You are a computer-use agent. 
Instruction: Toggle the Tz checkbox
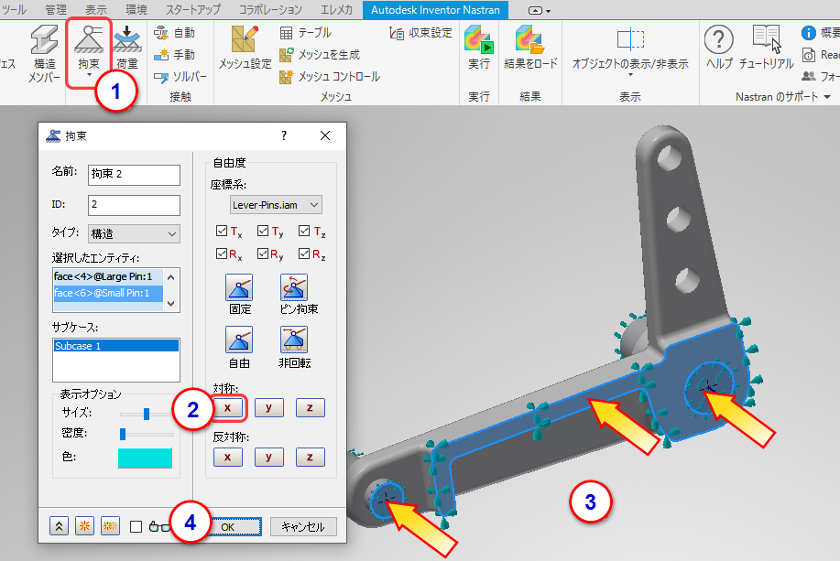pos(304,231)
